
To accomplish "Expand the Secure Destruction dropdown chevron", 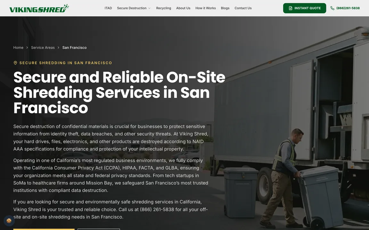I will (149, 8).
